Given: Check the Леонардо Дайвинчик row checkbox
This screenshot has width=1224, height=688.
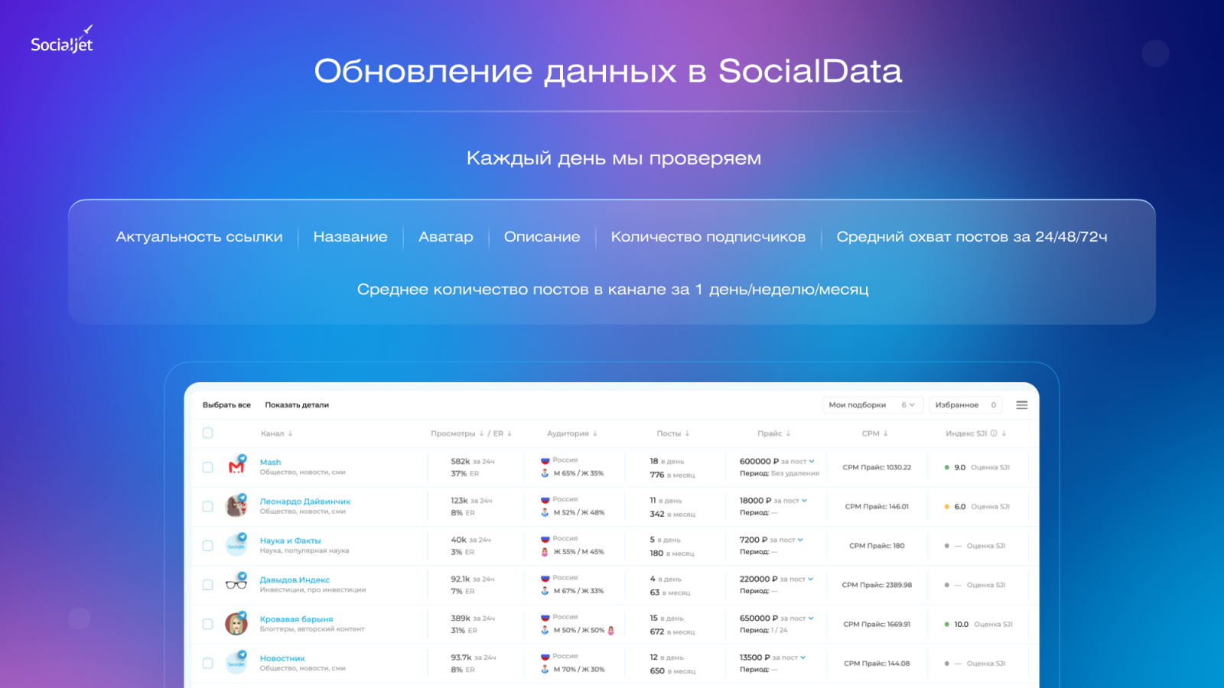Looking at the screenshot, I should [207, 507].
